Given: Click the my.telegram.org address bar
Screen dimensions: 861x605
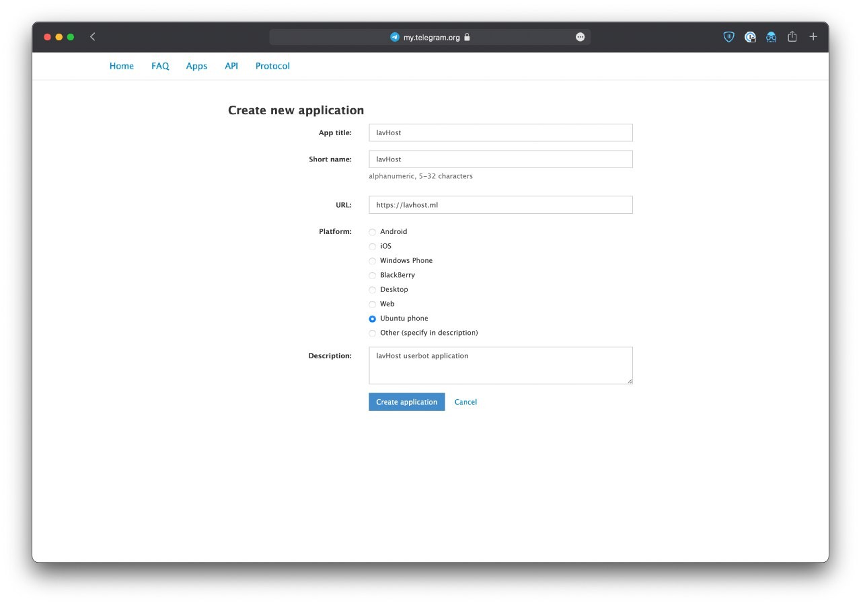Looking at the screenshot, I should pos(430,38).
